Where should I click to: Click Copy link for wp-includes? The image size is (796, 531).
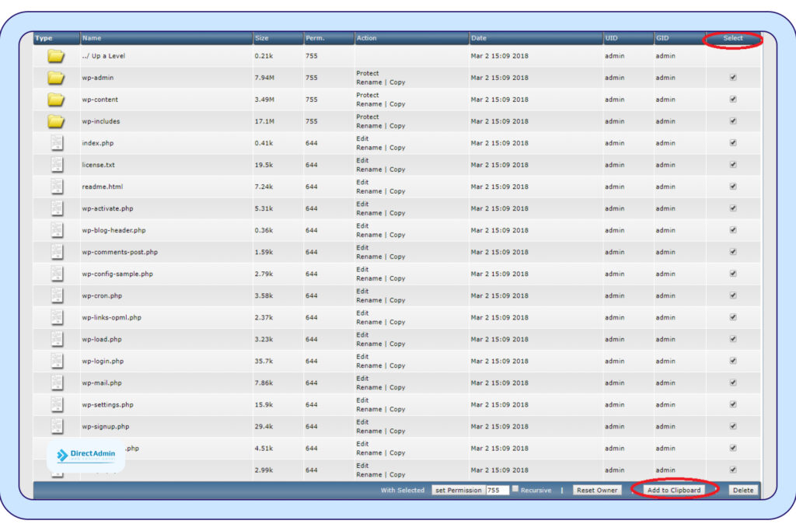(397, 126)
